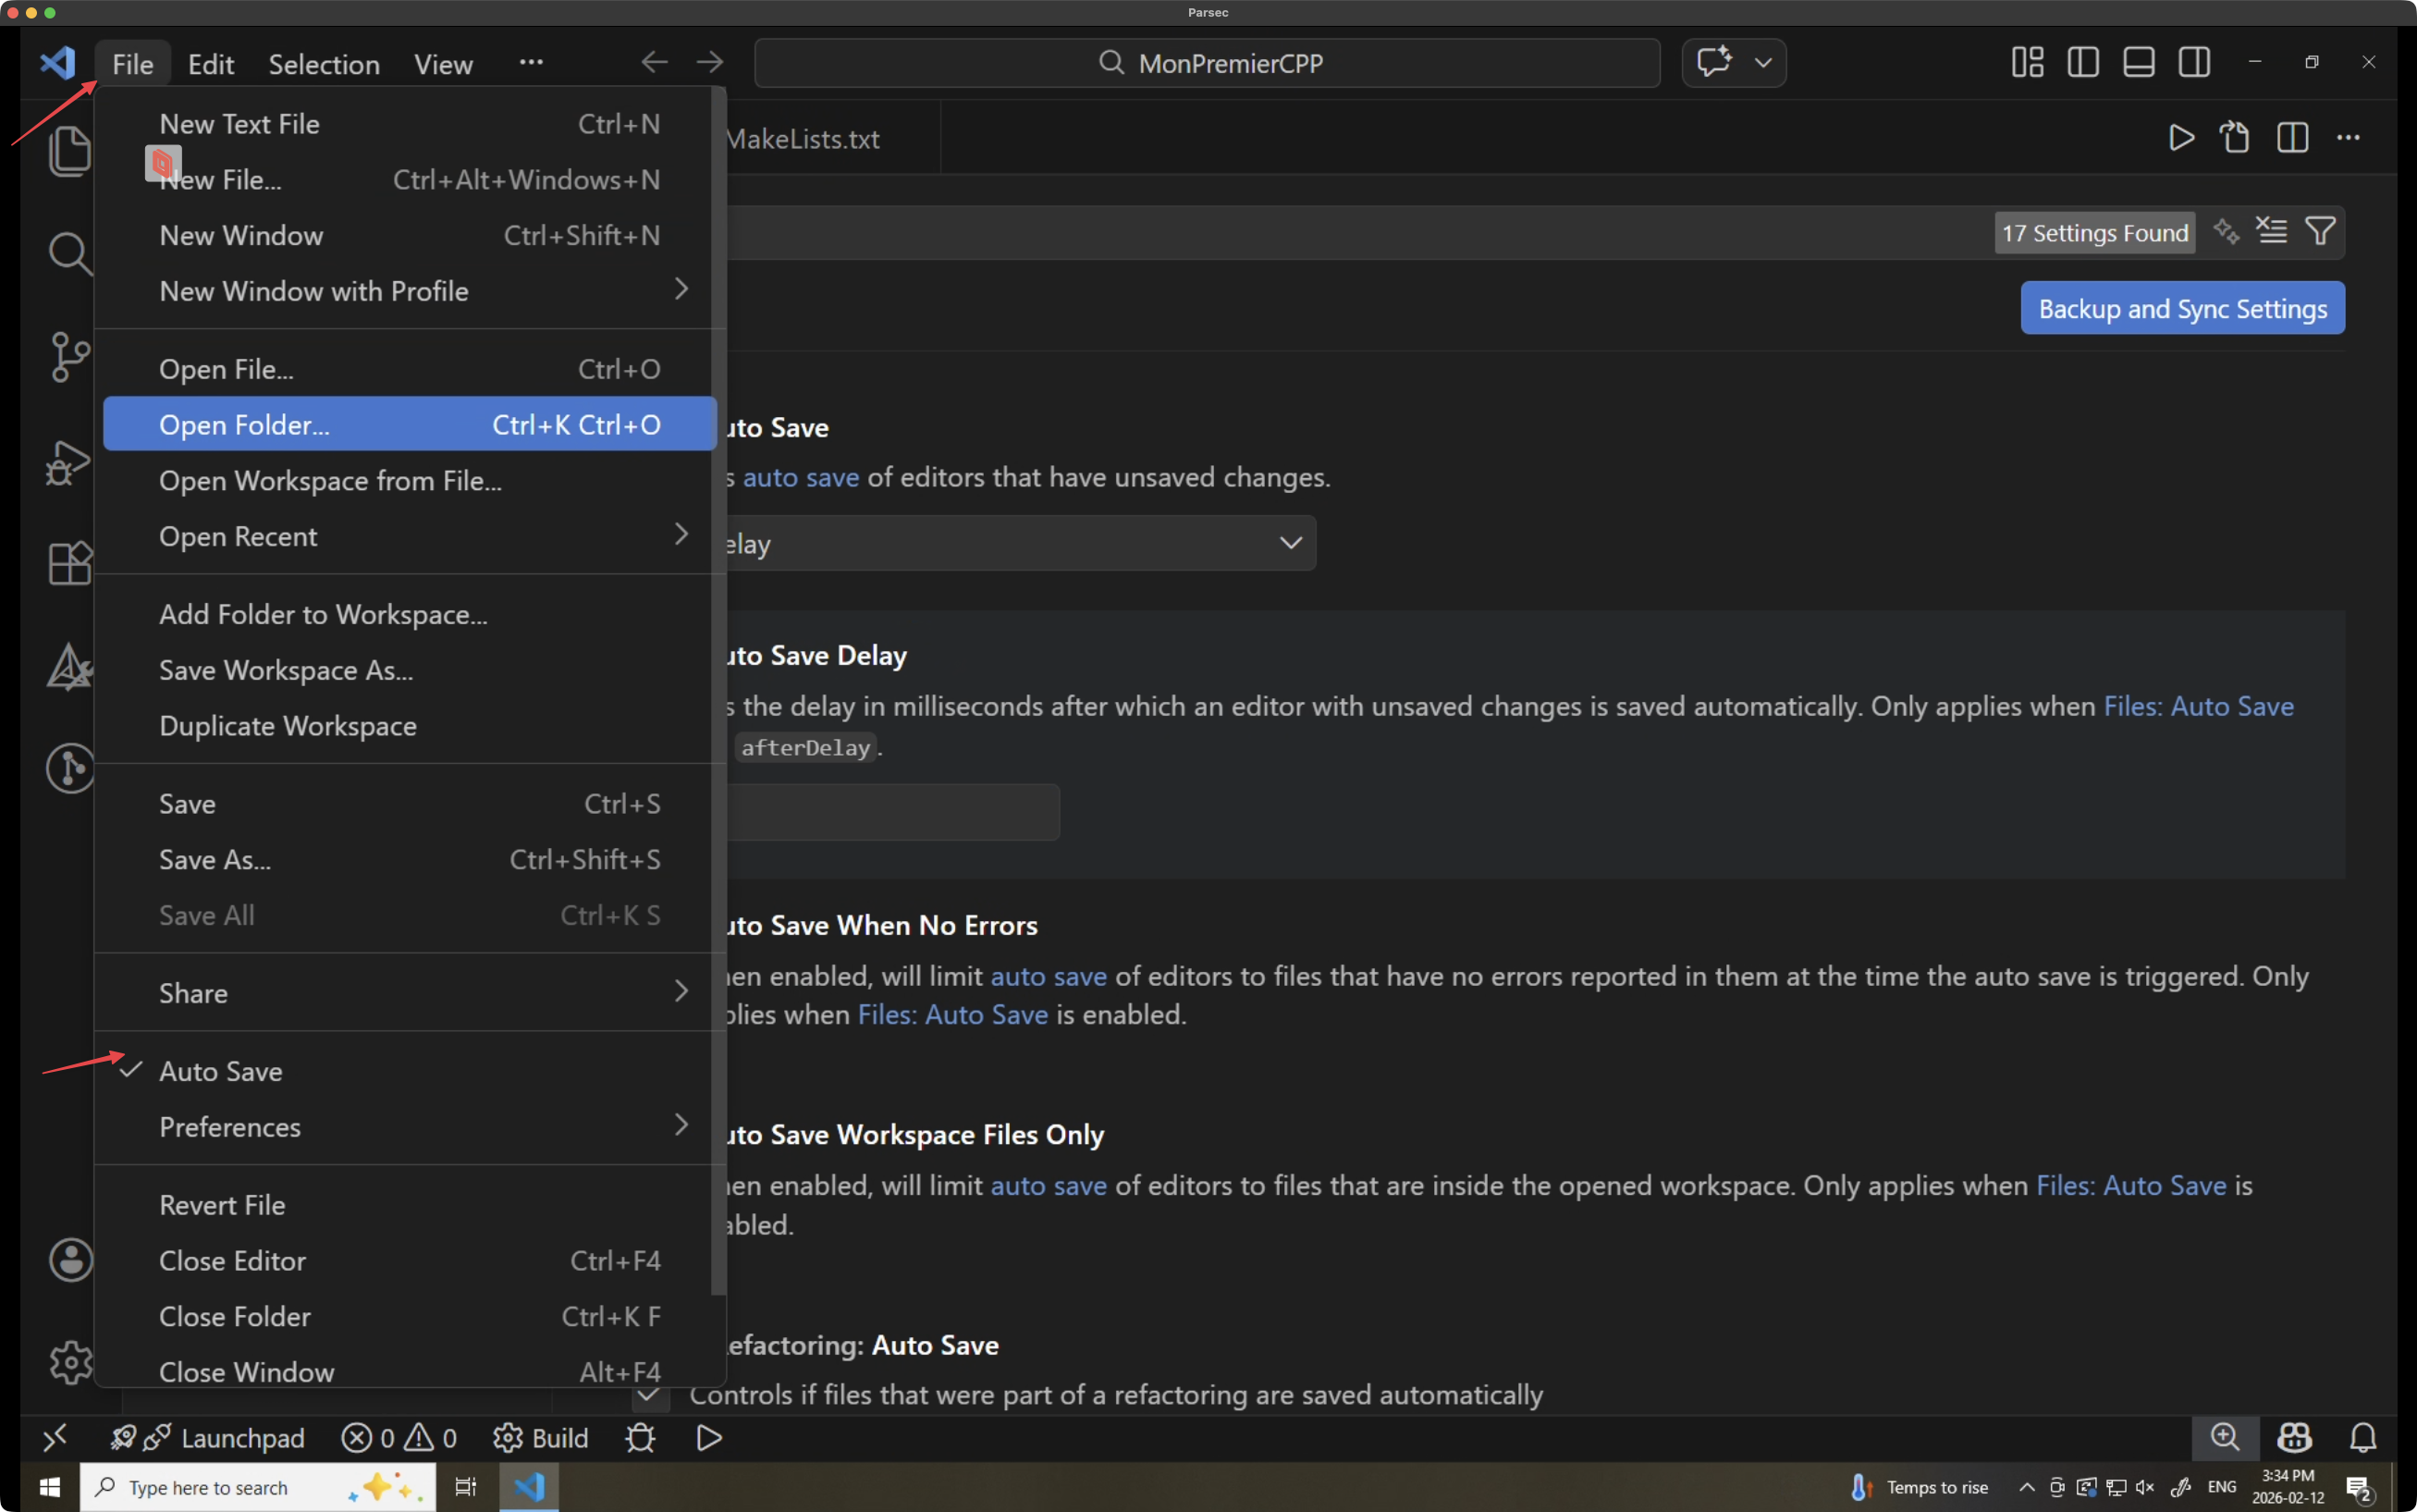The image size is (2417, 1512).
Task: Click the Open Settings (JSON) file icon
Action: (2235, 137)
